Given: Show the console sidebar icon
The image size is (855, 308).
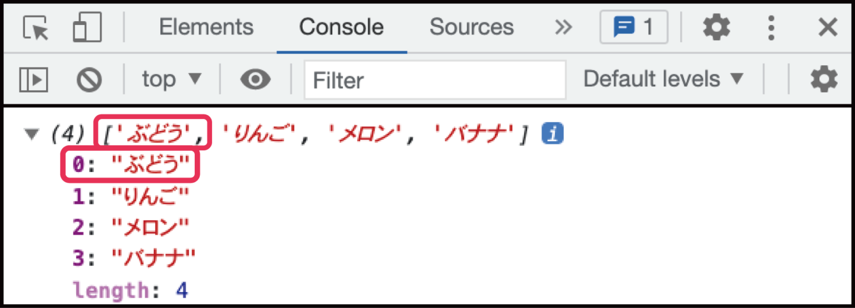Looking at the screenshot, I should click(34, 80).
